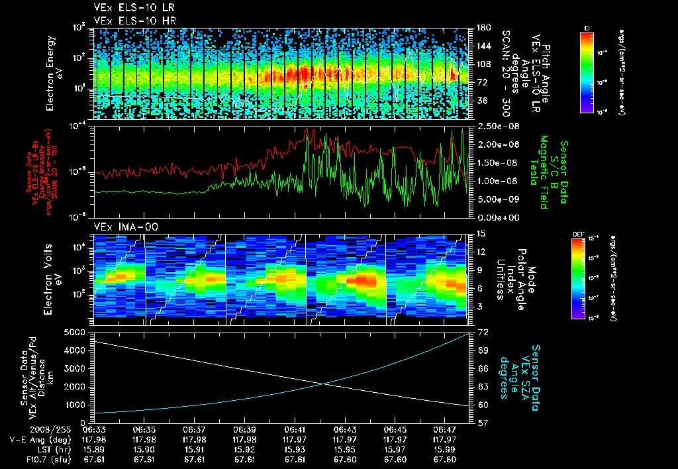Click the 'Electron Energy eV' axis label
The width and height of the screenshot is (678, 469).
55,73
